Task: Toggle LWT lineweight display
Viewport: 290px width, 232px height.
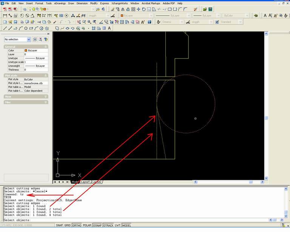Action: [118, 225]
